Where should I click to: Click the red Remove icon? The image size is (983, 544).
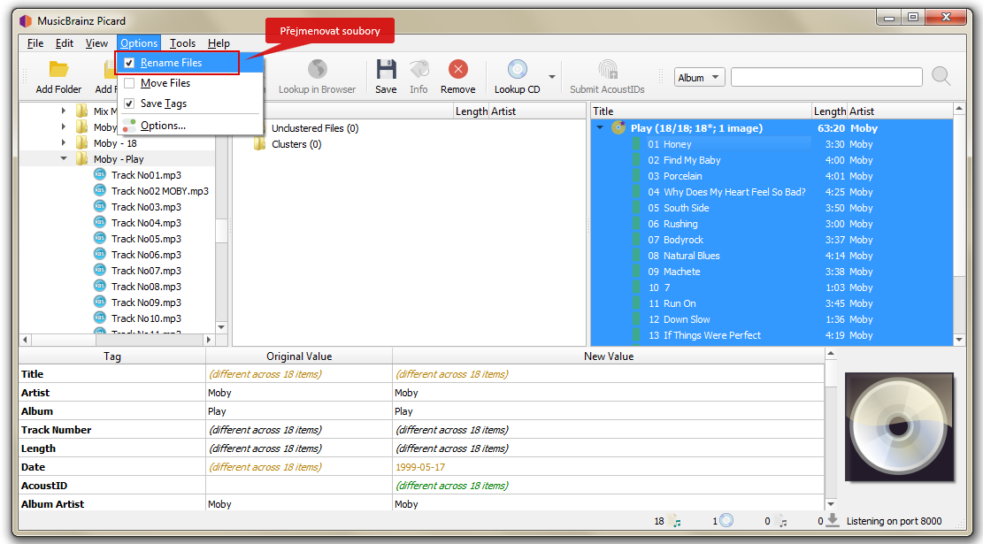point(458,70)
